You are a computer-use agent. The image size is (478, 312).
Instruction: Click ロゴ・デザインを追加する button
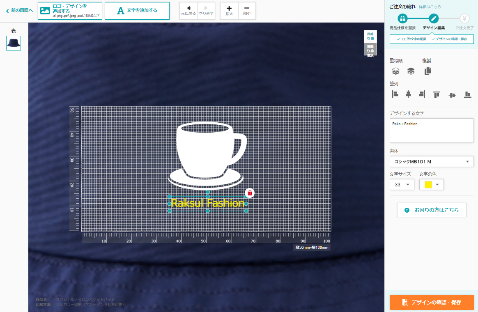(x=70, y=11)
